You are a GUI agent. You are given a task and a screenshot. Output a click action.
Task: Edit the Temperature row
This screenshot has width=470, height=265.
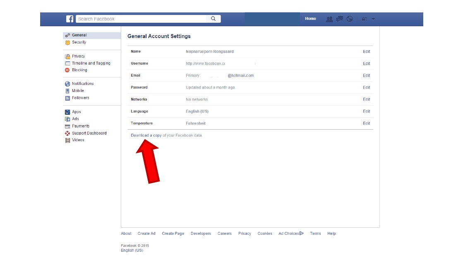click(x=366, y=123)
